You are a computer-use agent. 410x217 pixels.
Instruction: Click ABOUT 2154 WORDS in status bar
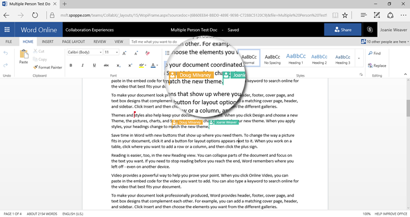pos(42,214)
